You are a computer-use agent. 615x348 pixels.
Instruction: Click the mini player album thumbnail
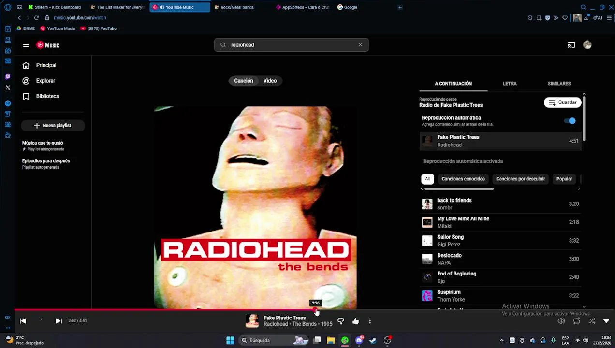252,321
